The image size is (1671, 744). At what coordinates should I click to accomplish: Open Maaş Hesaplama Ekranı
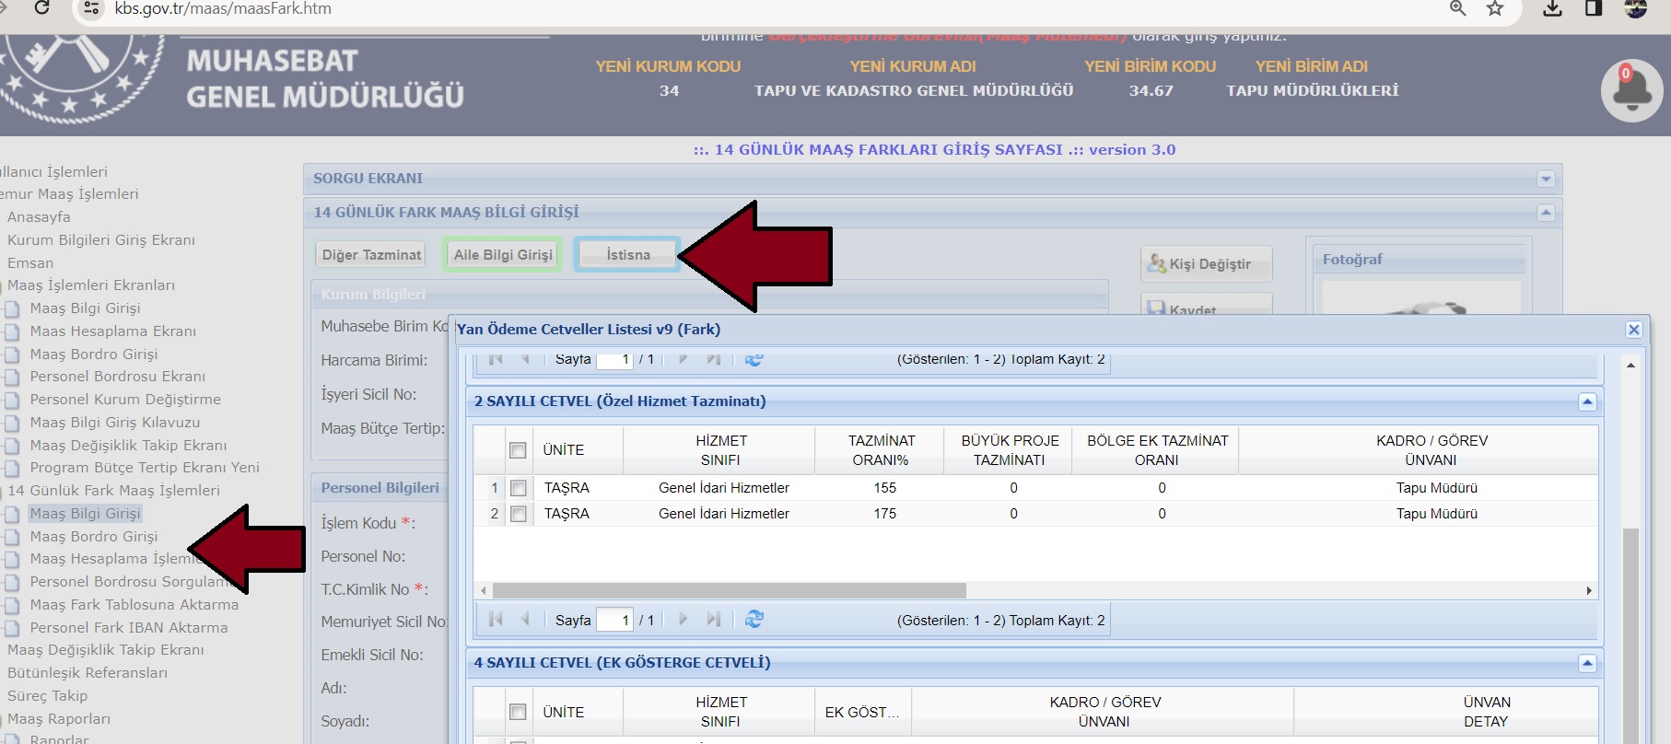[x=113, y=331]
